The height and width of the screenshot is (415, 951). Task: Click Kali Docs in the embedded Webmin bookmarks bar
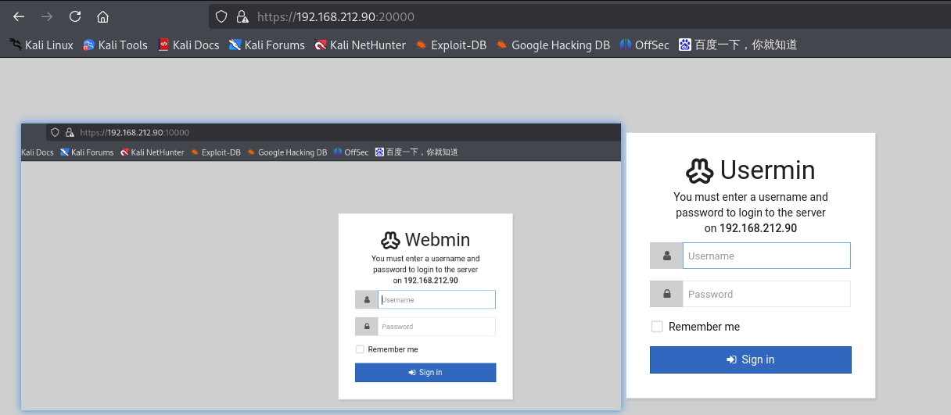[x=38, y=152]
